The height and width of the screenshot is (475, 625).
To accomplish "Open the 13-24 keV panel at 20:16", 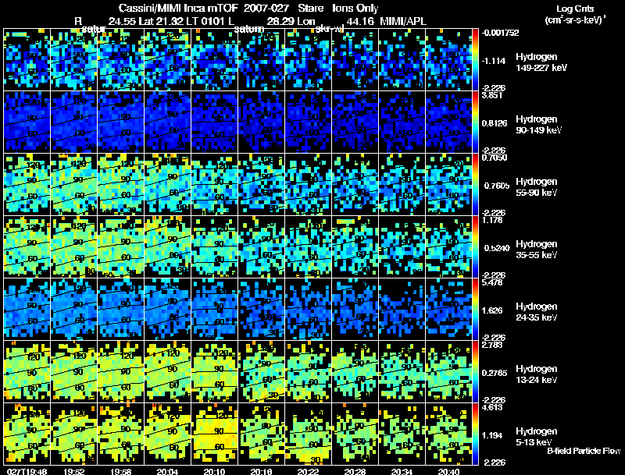I will click(262, 371).
